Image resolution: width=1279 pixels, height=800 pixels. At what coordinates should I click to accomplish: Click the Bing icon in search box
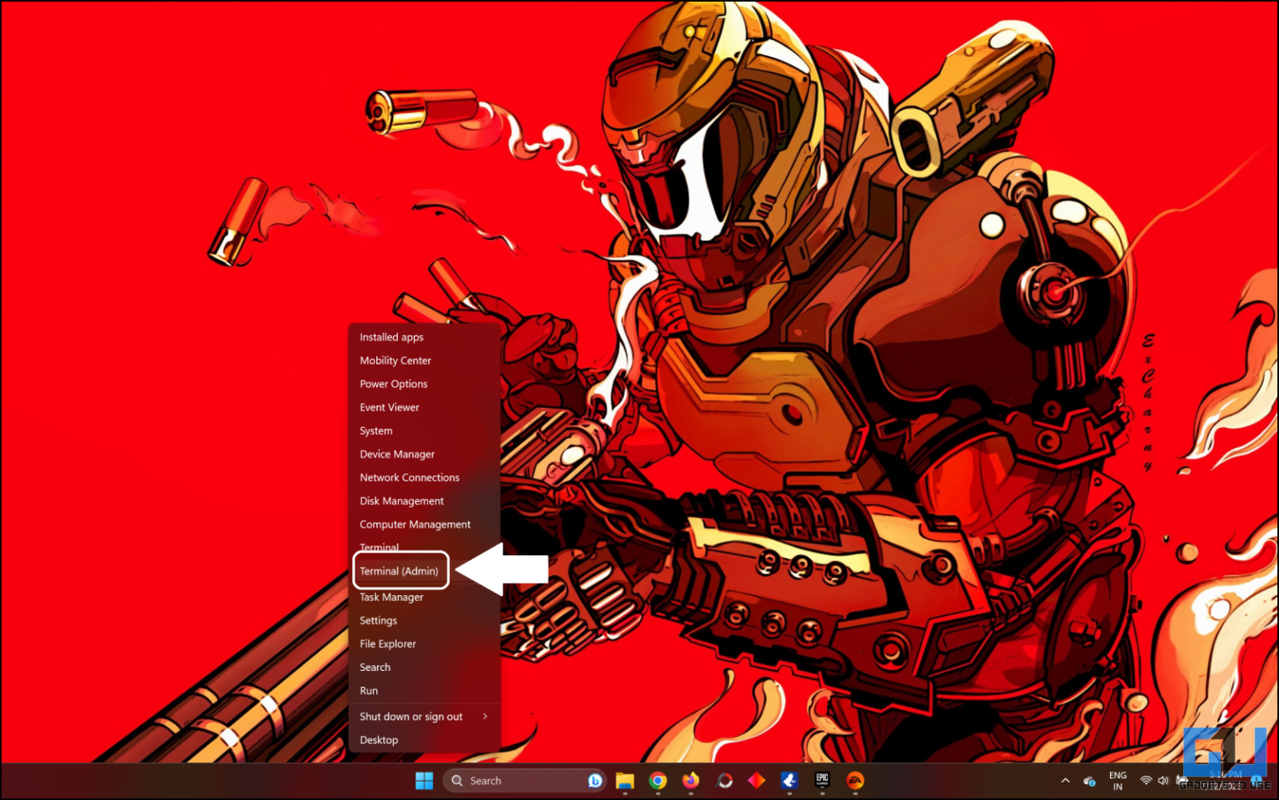[595, 781]
